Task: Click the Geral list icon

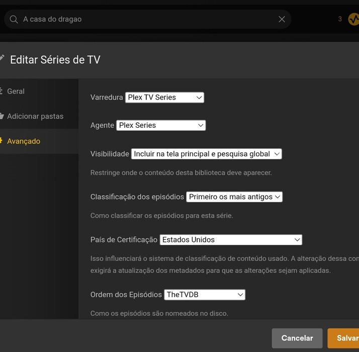Action: tap(1, 91)
